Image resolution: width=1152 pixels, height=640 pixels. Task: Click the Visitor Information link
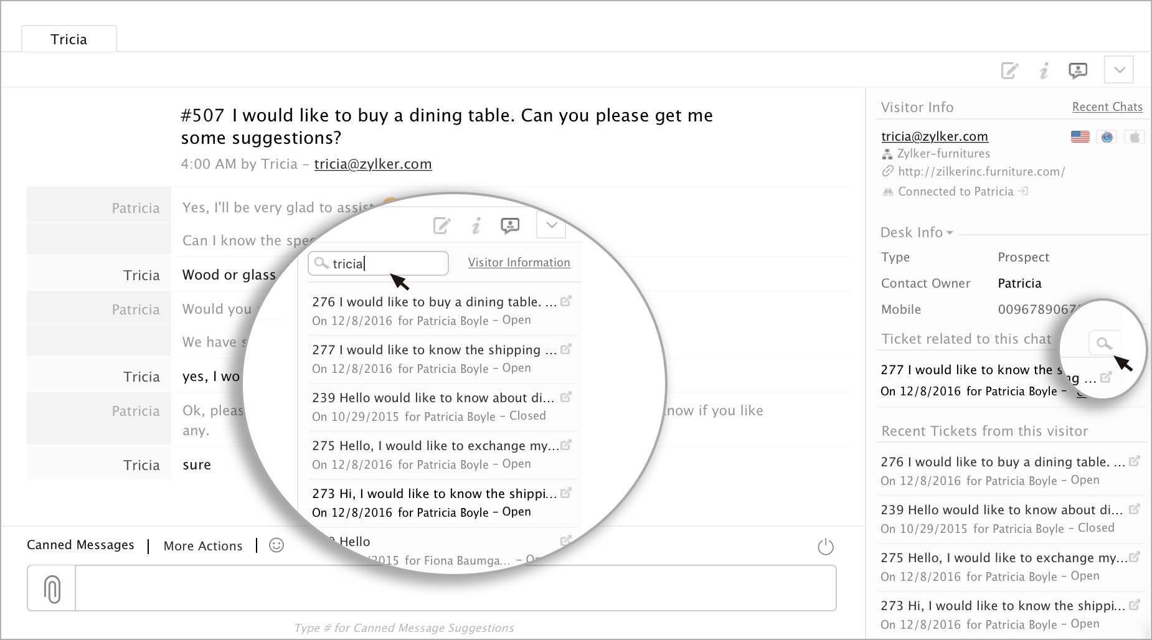(x=519, y=263)
